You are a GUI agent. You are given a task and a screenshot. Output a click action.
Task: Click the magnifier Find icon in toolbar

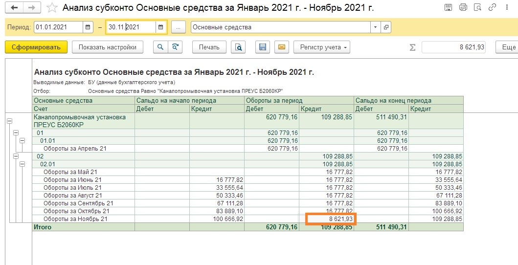click(x=160, y=47)
